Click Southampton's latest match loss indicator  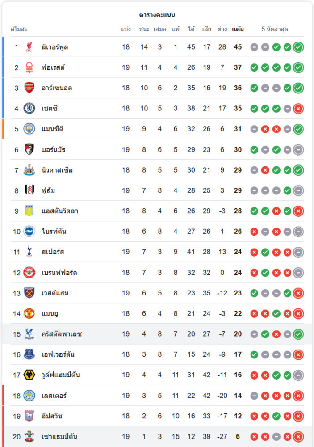tap(298, 437)
